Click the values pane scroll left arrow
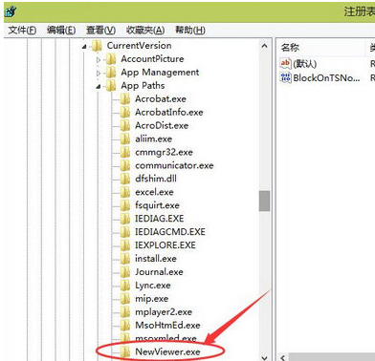The image size is (375, 361). pos(283,357)
